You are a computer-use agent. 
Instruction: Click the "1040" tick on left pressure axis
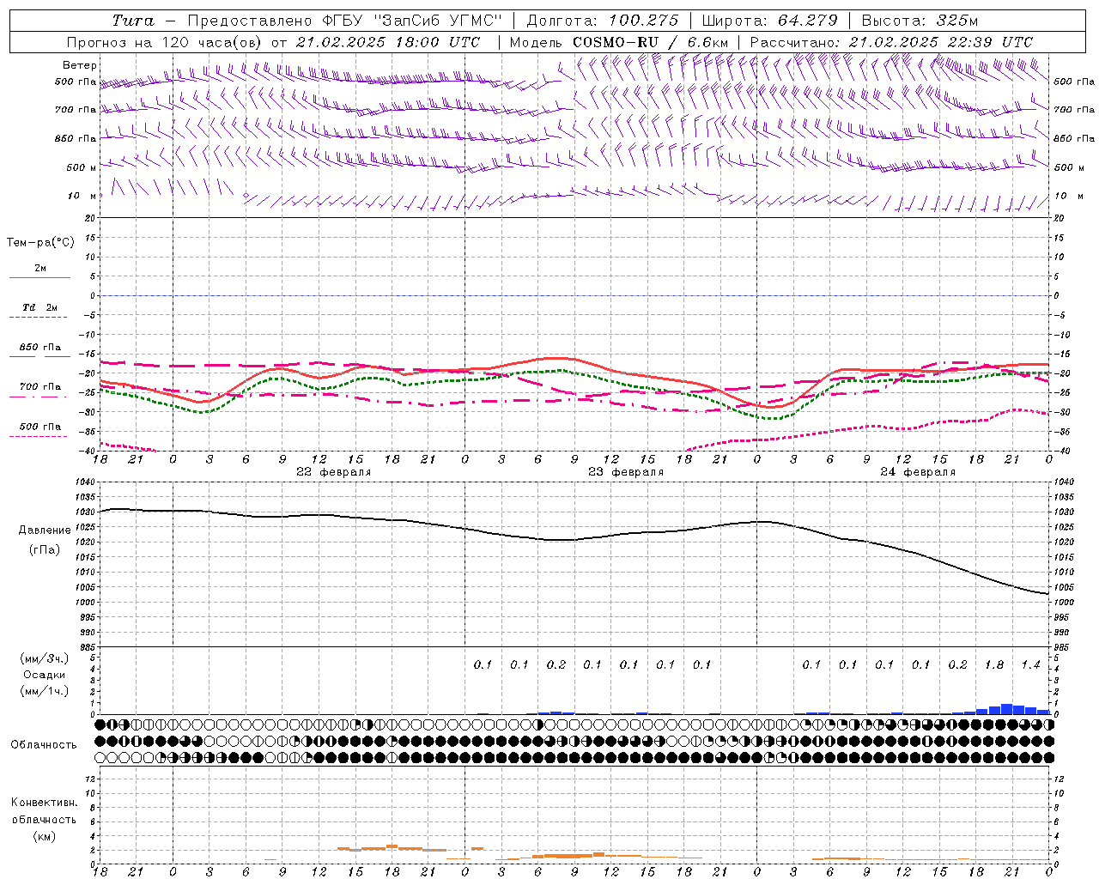[x=86, y=482]
